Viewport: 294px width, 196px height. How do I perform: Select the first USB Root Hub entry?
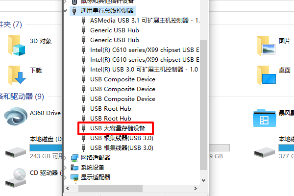click(x=111, y=109)
